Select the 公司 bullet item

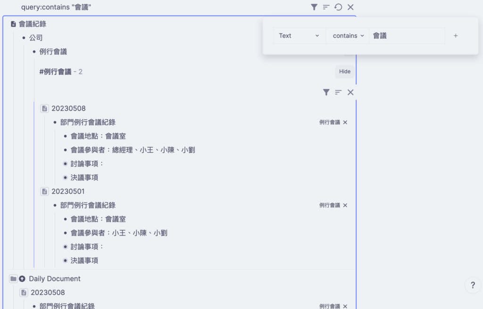click(36, 38)
